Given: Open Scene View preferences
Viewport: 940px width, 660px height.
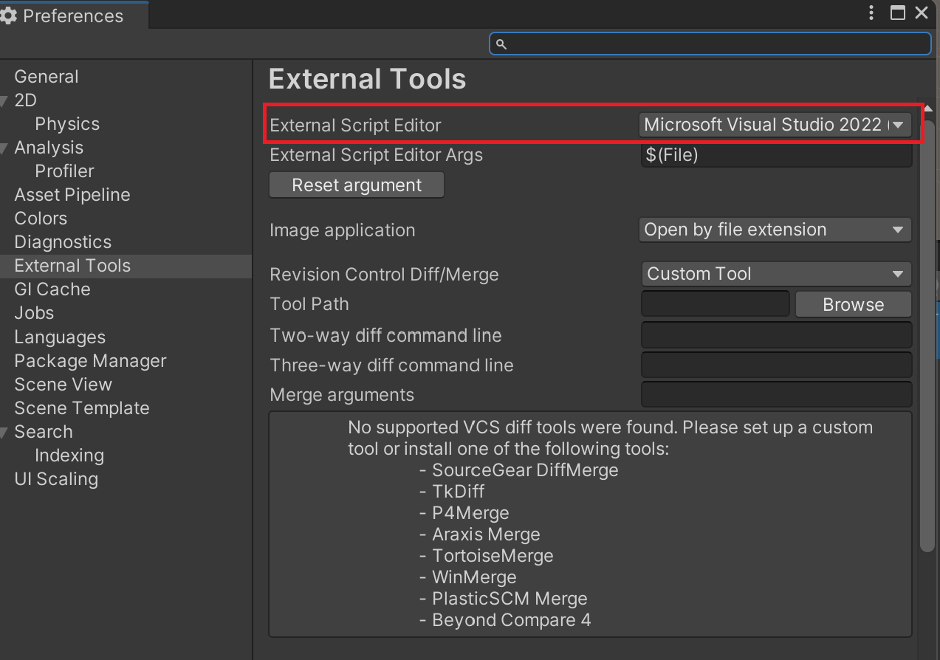Looking at the screenshot, I should click(x=64, y=385).
